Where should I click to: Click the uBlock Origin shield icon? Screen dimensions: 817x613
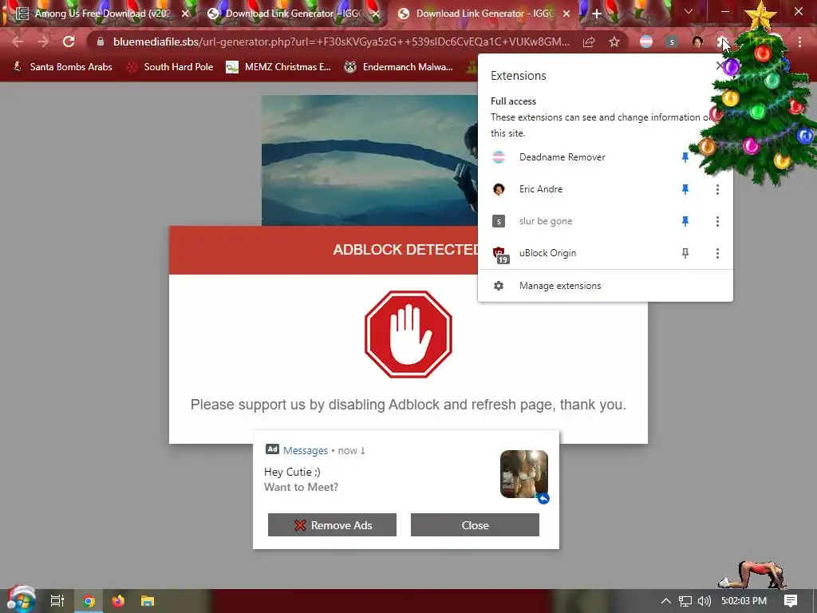[499, 253]
